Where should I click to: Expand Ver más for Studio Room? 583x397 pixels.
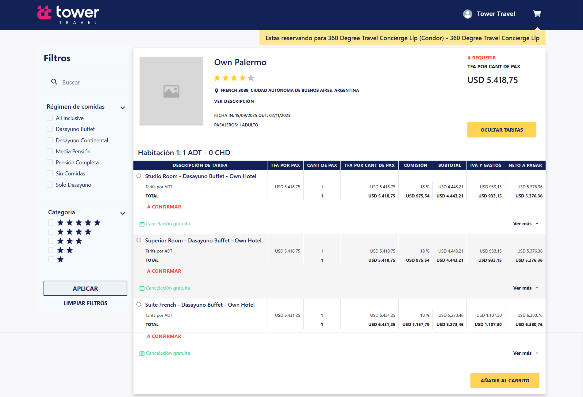[525, 224]
